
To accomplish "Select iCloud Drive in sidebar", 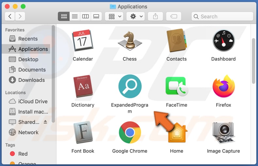I will [x=33, y=101].
